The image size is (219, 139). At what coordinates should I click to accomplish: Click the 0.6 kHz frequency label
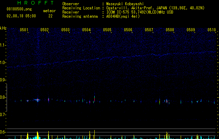point(3,132)
